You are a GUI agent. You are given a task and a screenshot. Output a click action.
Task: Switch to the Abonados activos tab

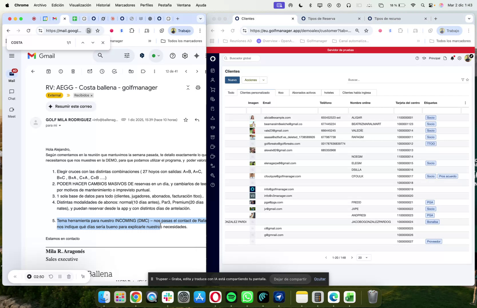pos(304,93)
